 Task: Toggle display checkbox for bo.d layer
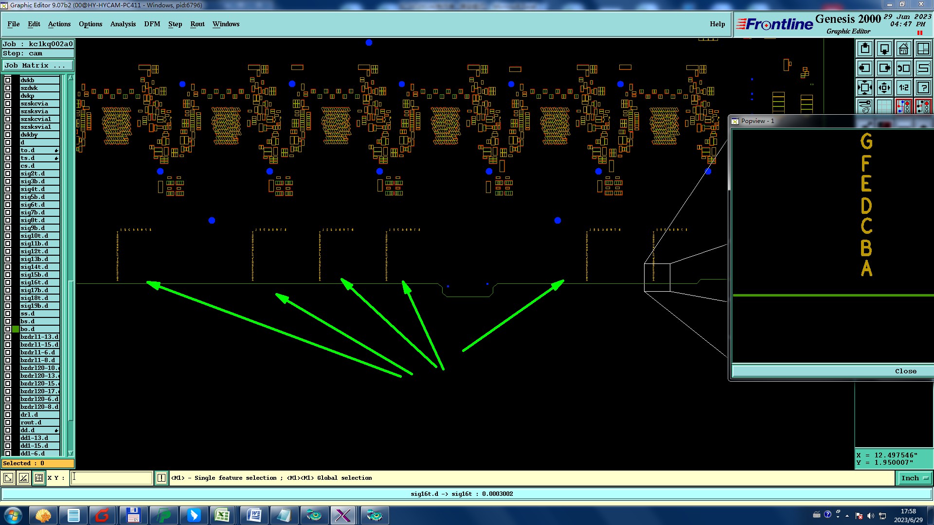(x=8, y=329)
